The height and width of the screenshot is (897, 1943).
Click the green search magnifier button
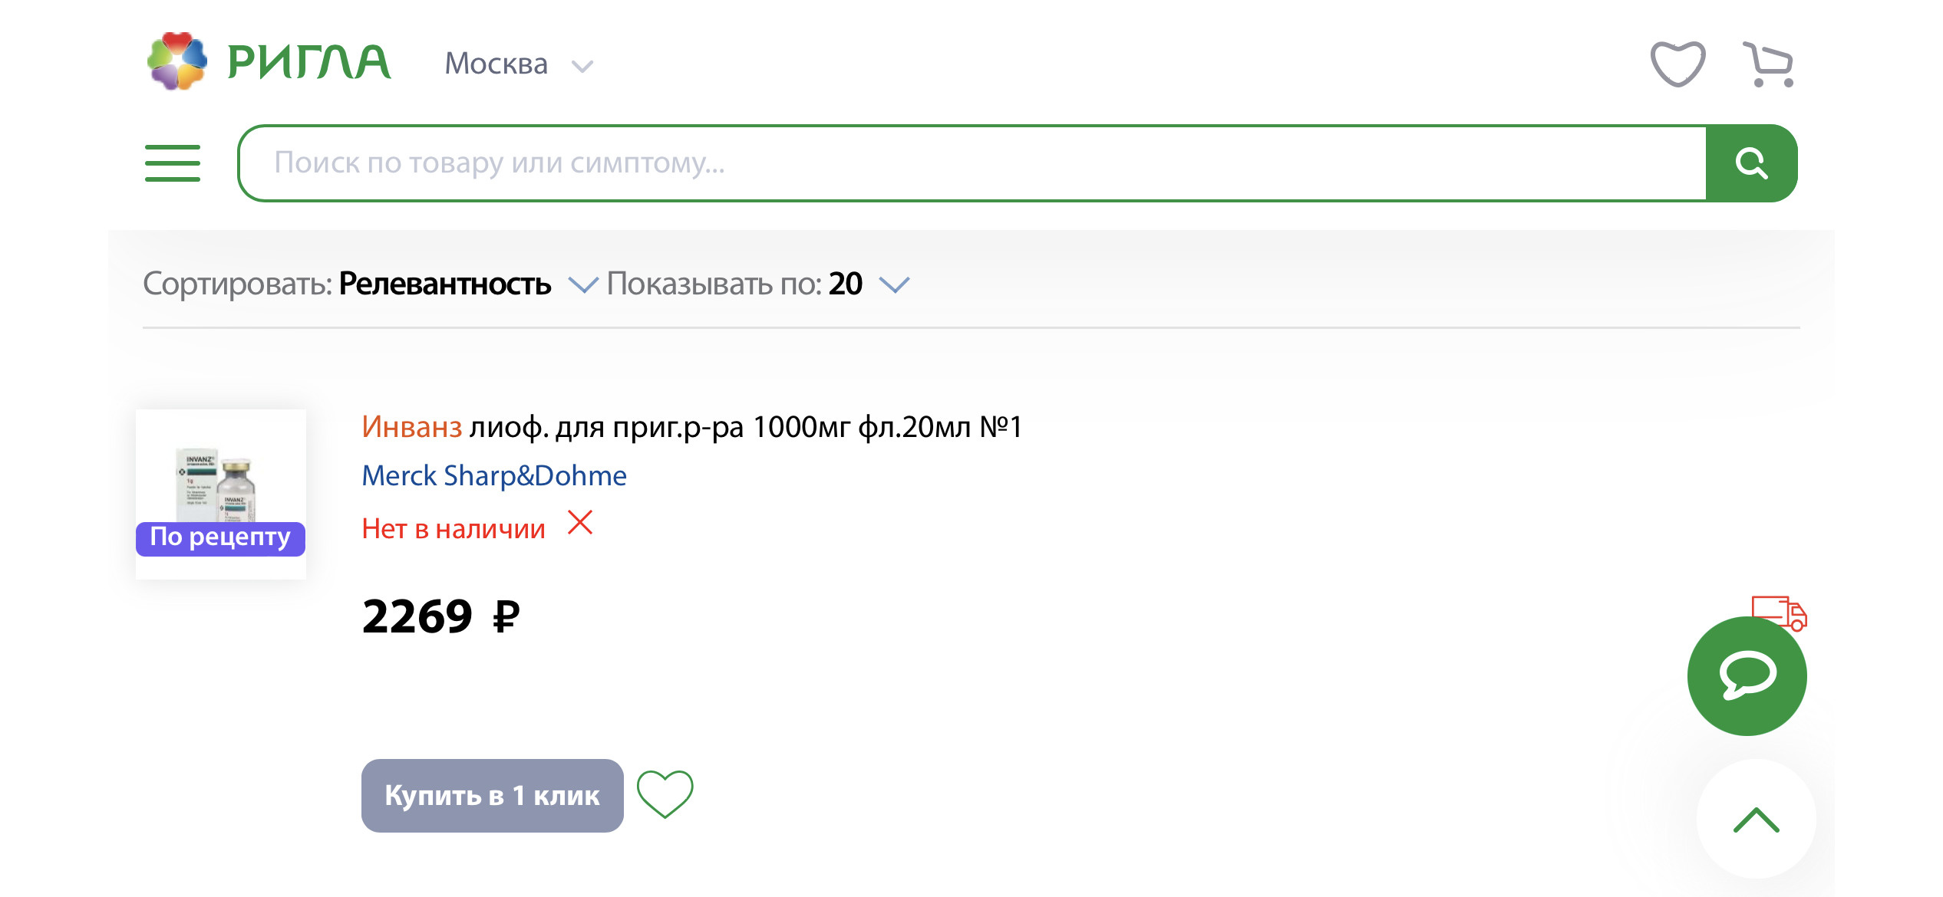point(1751,163)
